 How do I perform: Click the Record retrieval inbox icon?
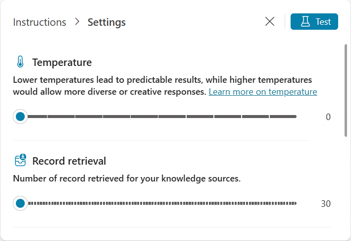(20, 161)
